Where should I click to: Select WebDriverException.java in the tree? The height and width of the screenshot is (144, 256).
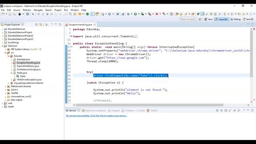(x=29, y=80)
